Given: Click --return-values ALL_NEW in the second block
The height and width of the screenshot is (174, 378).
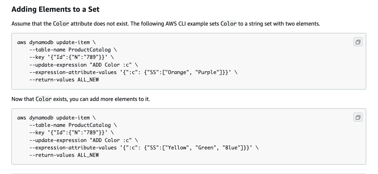Looking at the screenshot, I should tap(64, 155).
